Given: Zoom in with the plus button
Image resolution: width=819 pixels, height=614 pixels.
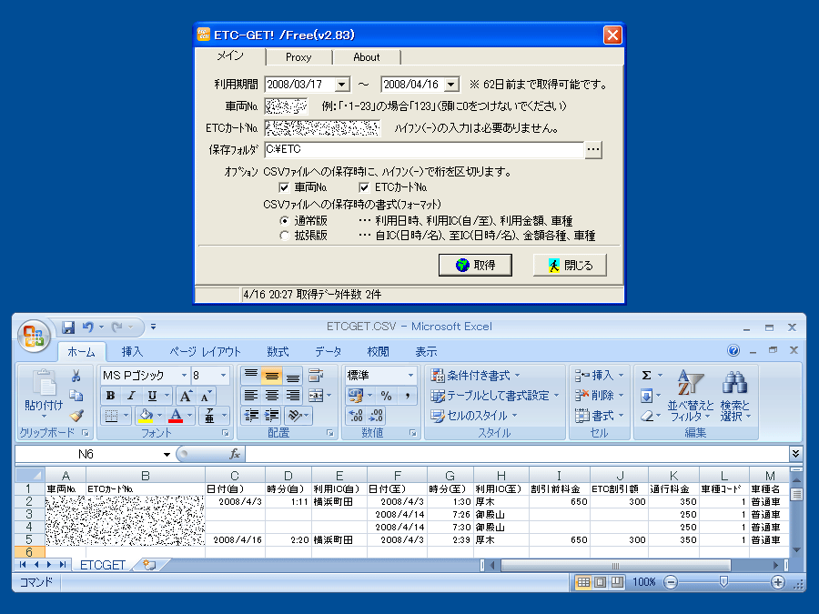Looking at the screenshot, I should pos(778,581).
